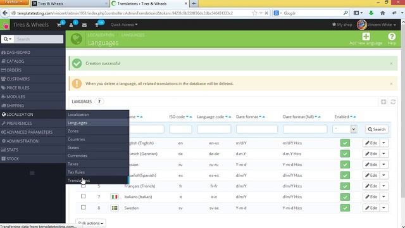Sort by ISO code ascending arrow
This screenshot has height=228, width=405.
190,117
